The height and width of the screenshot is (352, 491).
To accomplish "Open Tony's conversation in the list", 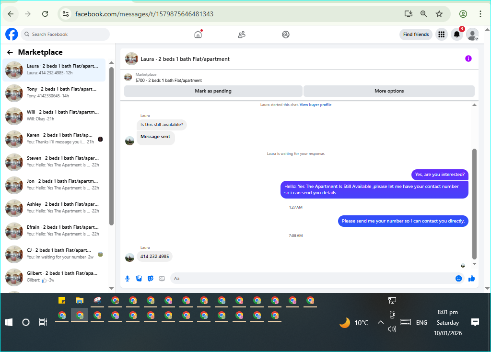I will coord(54,93).
